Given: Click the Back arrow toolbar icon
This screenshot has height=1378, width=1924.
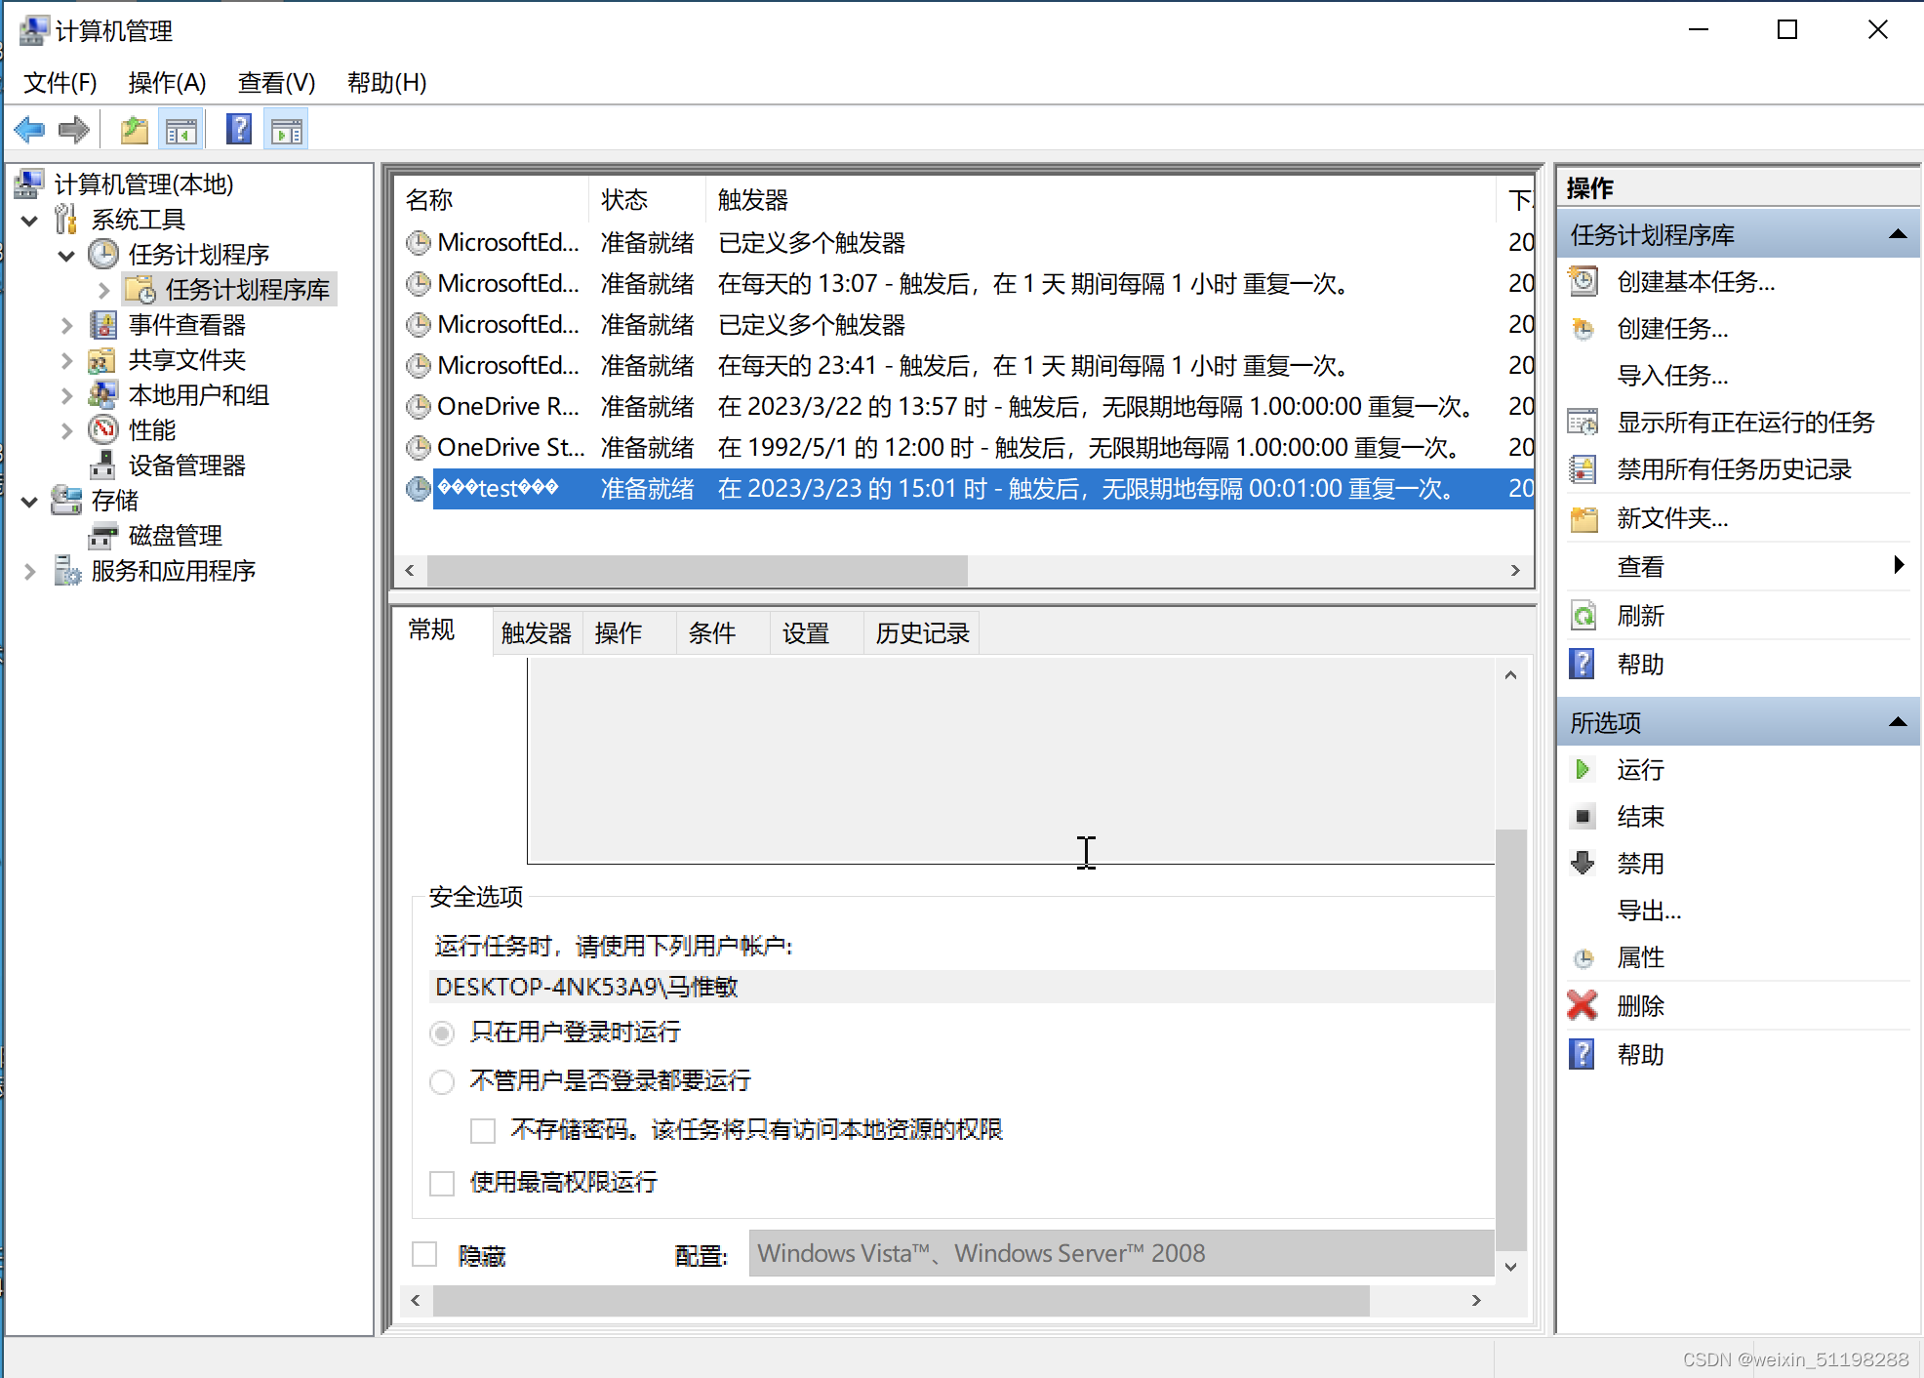Looking at the screenshot, I should [30, 130].
